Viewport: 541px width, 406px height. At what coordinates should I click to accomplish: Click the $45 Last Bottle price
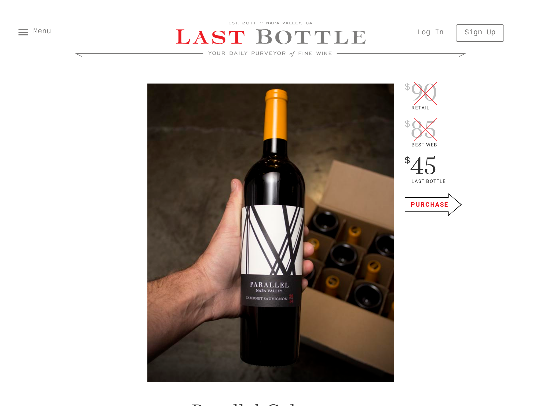[x=420, y=166]
